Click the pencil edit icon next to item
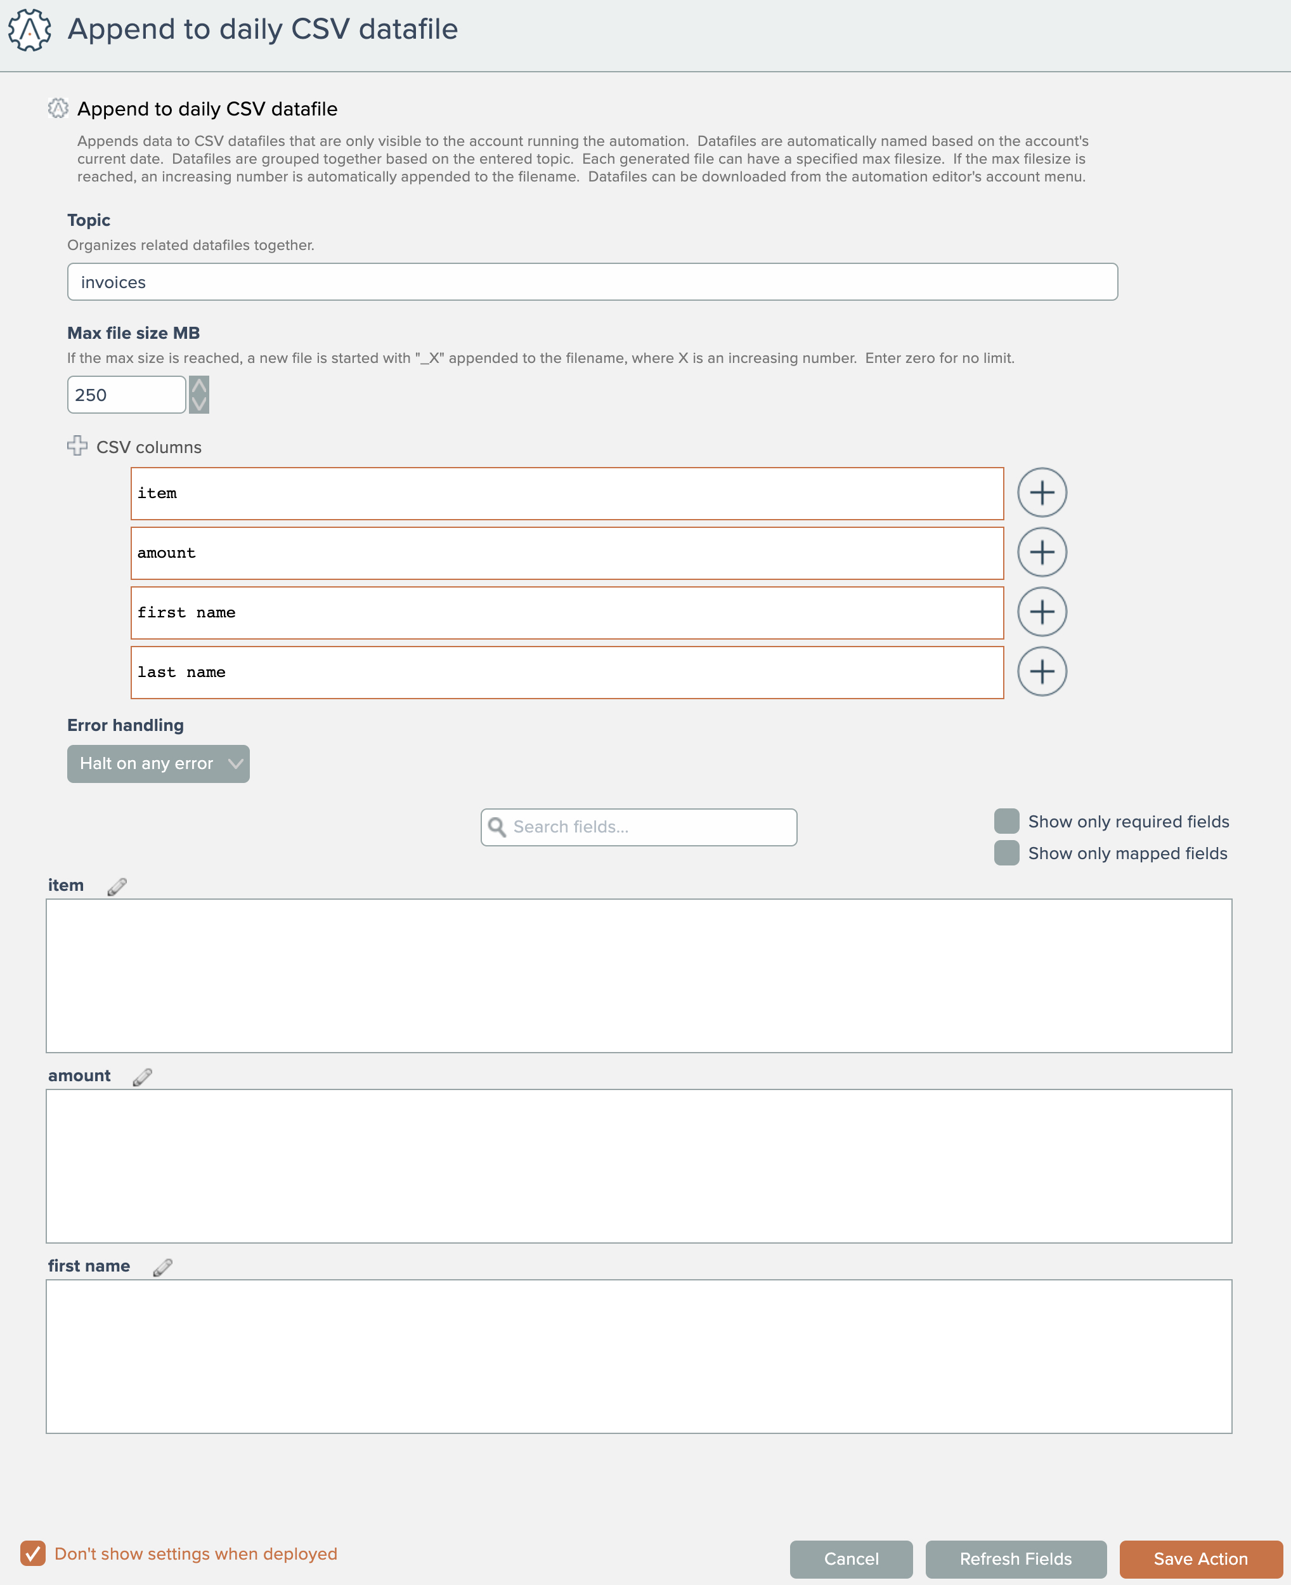The width and height of the screenshot is (1291, 1585). click(x=117, y=886)
